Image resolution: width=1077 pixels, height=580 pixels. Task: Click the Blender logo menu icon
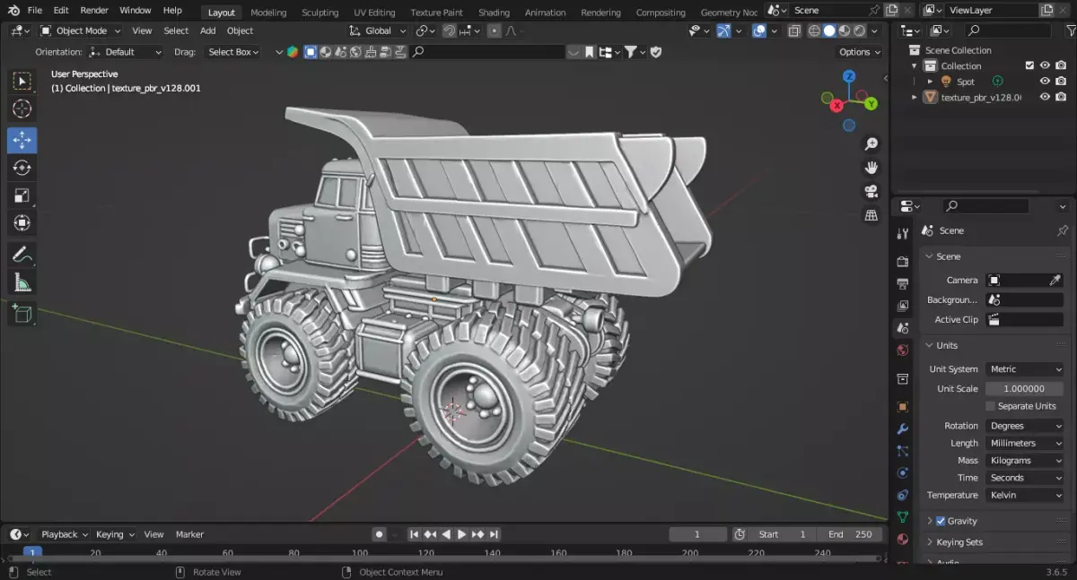click(x=13, y=11)
